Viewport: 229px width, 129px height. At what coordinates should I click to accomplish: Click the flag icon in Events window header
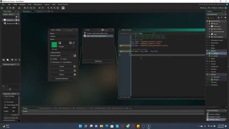point(103,30)
